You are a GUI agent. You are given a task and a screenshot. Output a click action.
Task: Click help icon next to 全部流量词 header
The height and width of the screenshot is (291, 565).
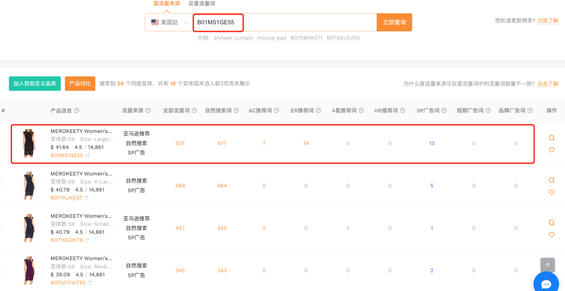(x=195, y=110)
